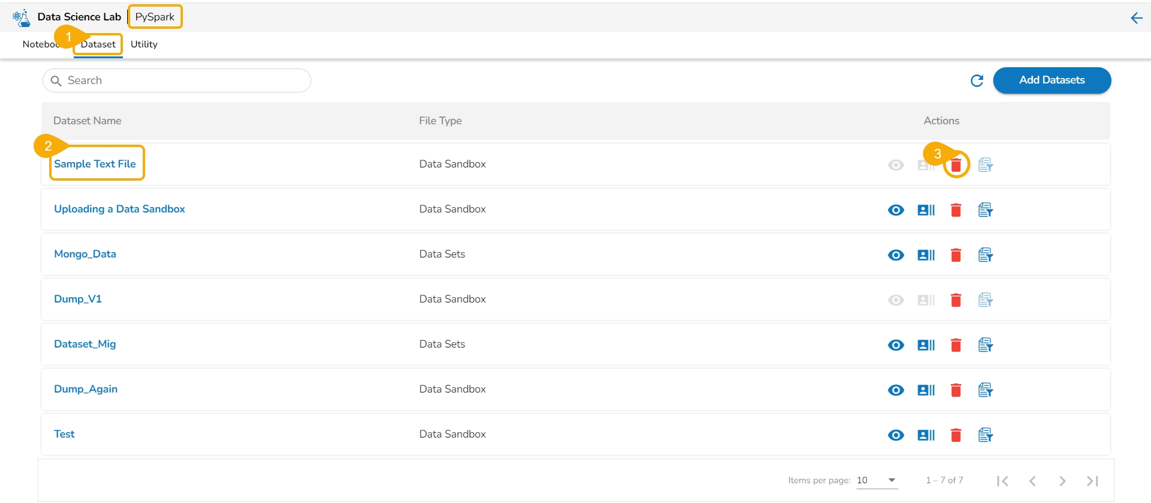Preview the Uploading a Data Sandbox dataset

click(896, 210)
